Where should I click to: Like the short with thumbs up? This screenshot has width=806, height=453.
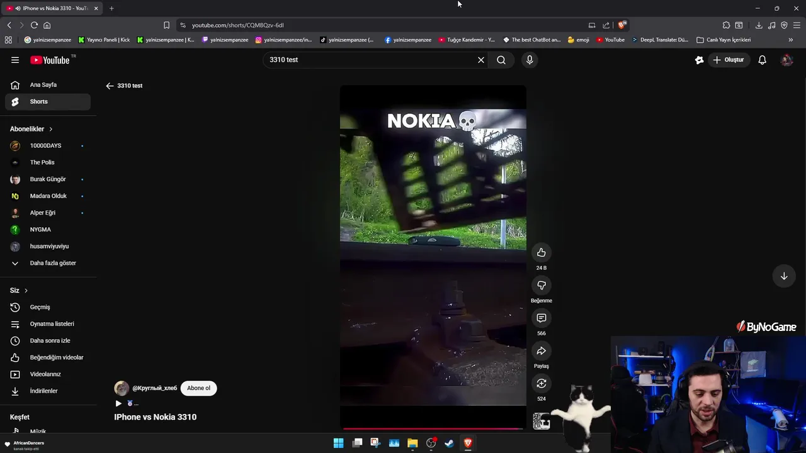[x=541, y=252]
